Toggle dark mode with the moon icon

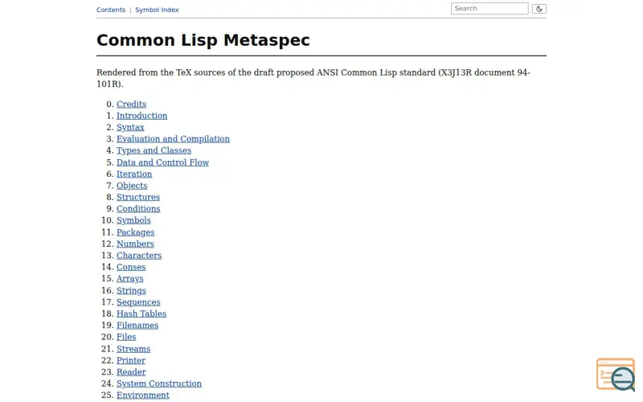(x=539, y=9)
